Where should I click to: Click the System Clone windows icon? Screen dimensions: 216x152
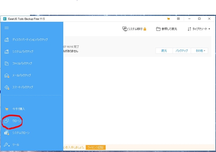pyautogui.click(x=6, y=133)
